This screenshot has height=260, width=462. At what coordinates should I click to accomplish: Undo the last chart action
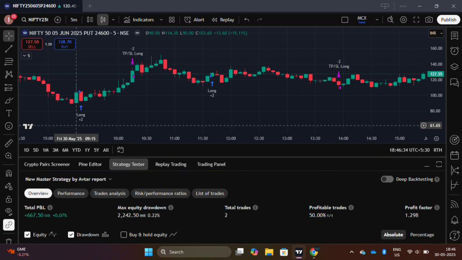(x=247, y=20)
